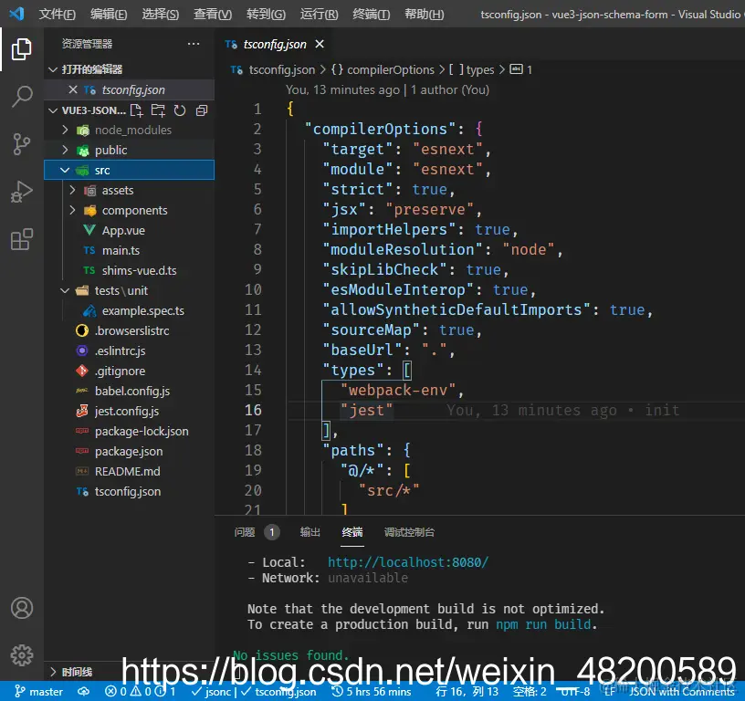Collapse the open editors section
Viewport: 745px width, 701px height.
pyautogui.click(x=53, y=69)
